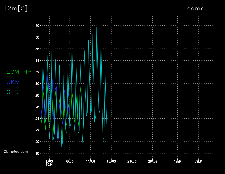The height and width of the screenshot is (174, 225).
Task: Select the 21AUG date tick label
Action: point(132,161)
